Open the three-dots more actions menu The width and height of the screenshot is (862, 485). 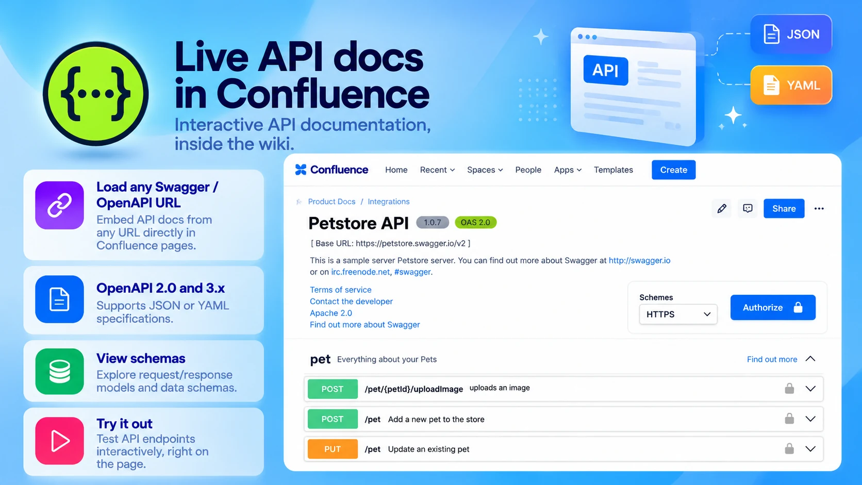coord(819,208)
